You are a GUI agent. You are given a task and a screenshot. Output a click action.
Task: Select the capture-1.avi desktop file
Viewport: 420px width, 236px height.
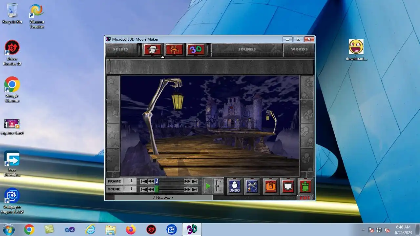(x=12, y=127)
